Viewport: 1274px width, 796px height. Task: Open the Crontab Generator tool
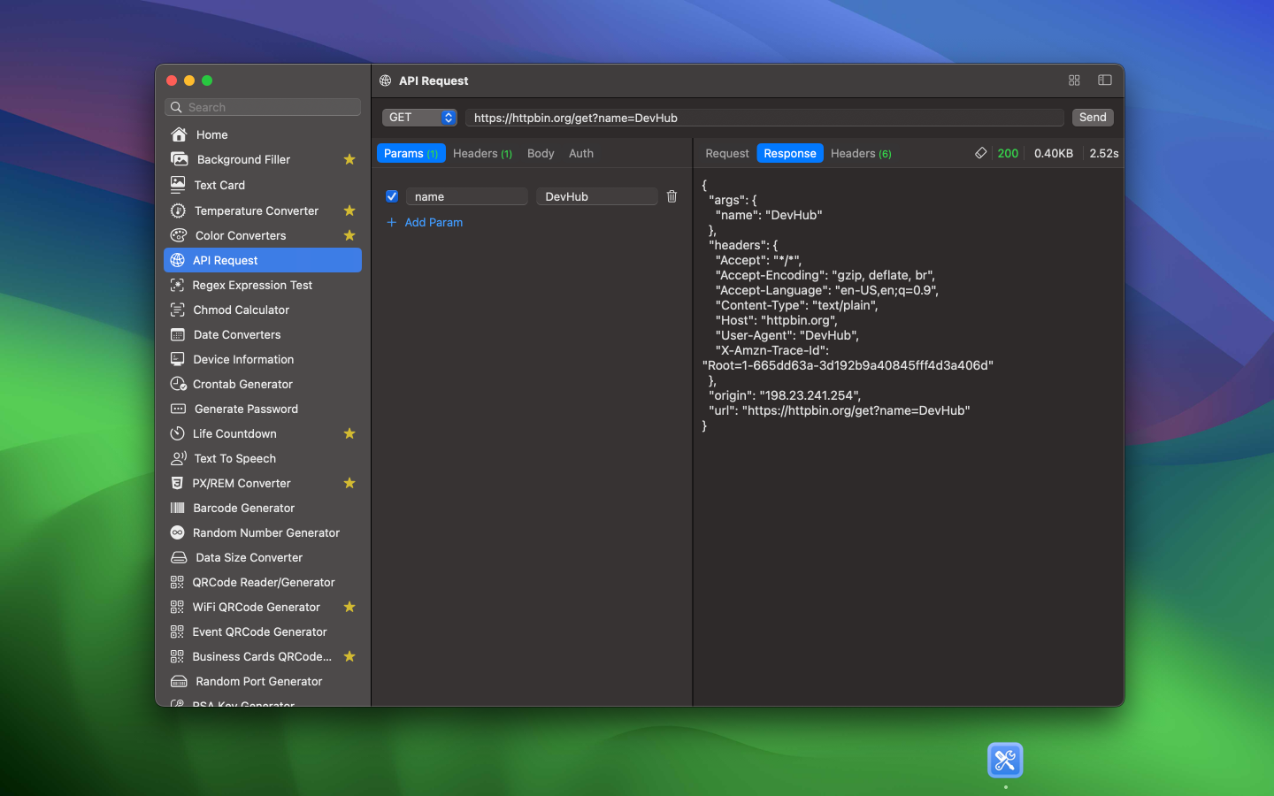[x=242, y=384]
